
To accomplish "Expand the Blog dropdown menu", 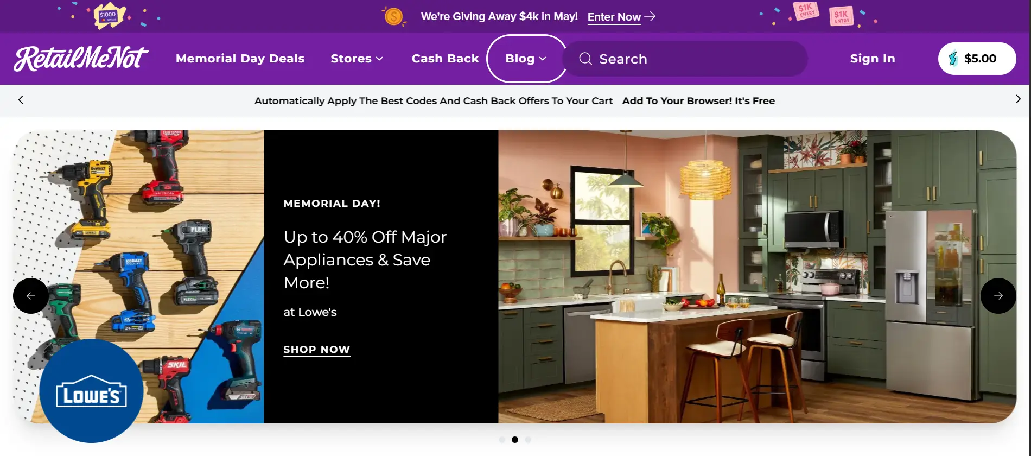I will (x=526, y=59).
